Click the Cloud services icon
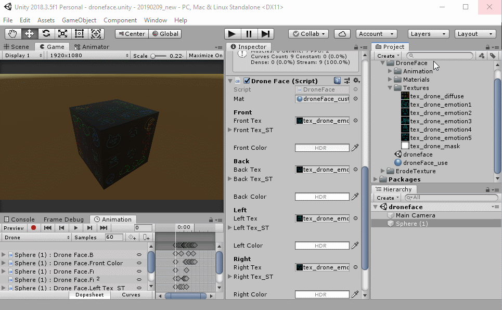502x310 pixels. (x=342, y=34)
